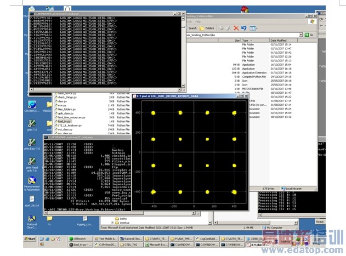Click the address bar path field in Explorer
Viewport: 346px width, 256px height.
point(242,35)
